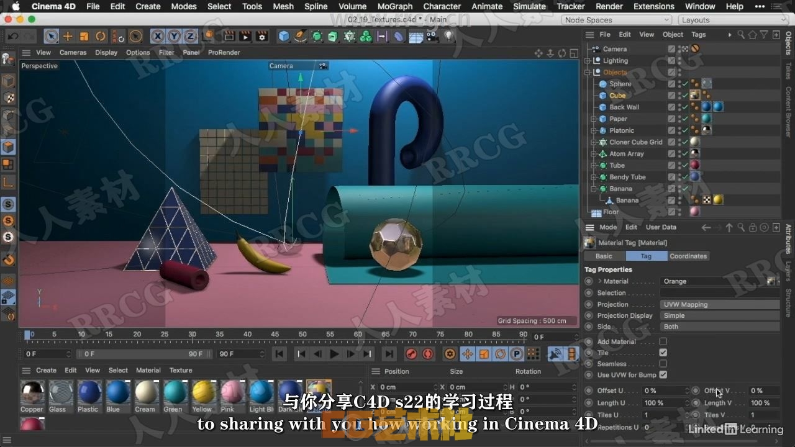795x447 pixels.
Task: Click the Polygons mode icon in left toolbar
Action: [8, 147]
